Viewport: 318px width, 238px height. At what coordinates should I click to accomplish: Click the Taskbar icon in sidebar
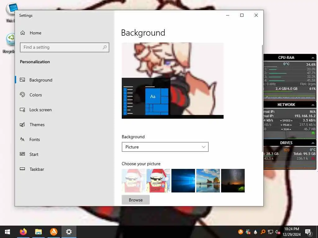pos(22,169)
